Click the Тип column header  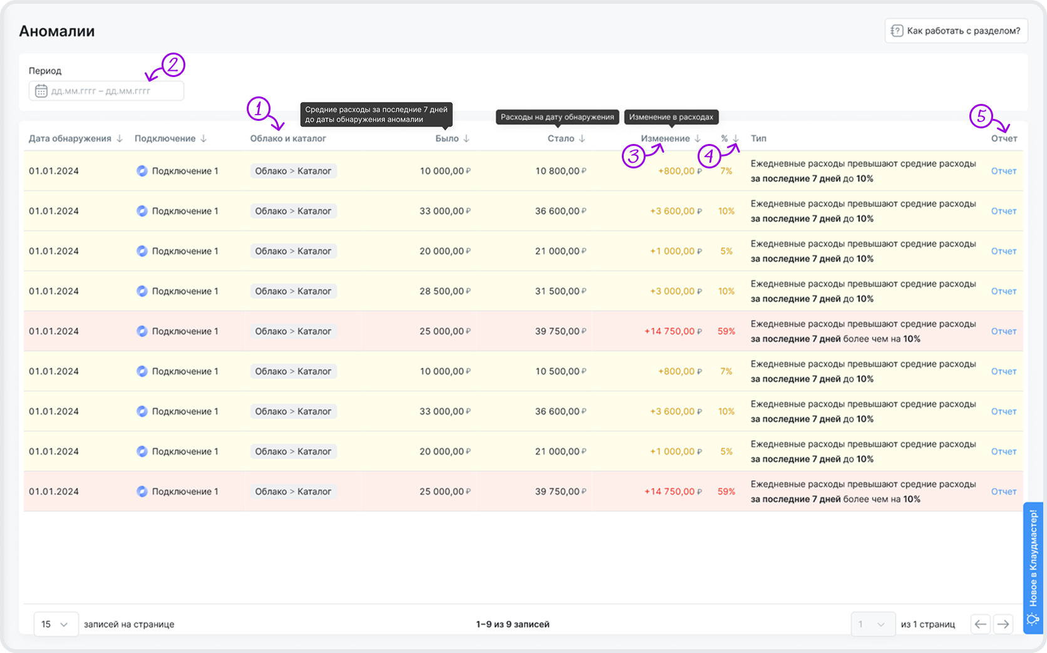point(758,139)
